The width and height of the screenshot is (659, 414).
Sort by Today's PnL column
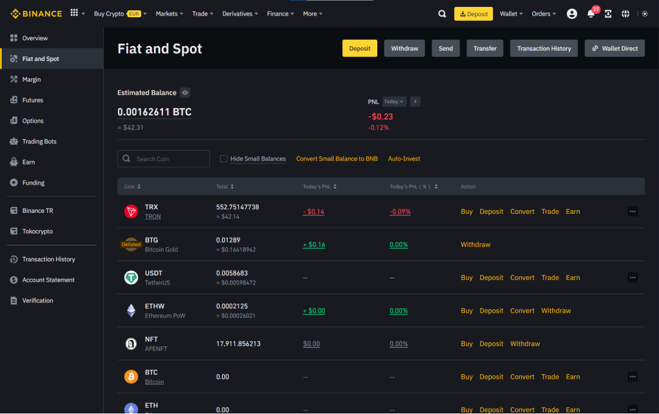(x=320, y=187)
